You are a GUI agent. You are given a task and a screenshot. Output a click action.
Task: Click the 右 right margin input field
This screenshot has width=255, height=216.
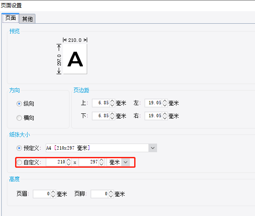click(x=153, y=116)
